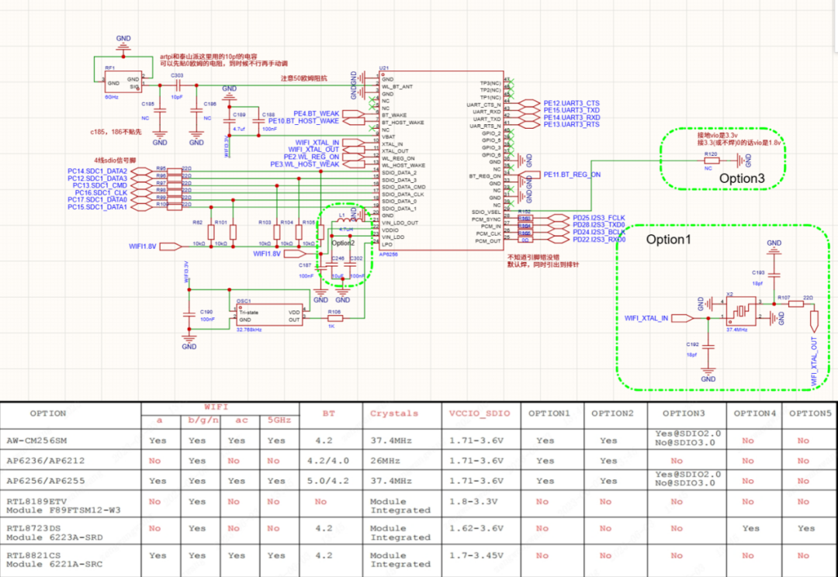Select the RF1 antenna symbol

(x=123, y=81)
